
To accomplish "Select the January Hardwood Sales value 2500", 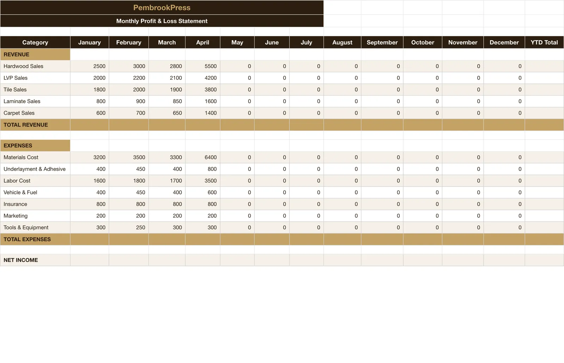I will tap(90, 66).
